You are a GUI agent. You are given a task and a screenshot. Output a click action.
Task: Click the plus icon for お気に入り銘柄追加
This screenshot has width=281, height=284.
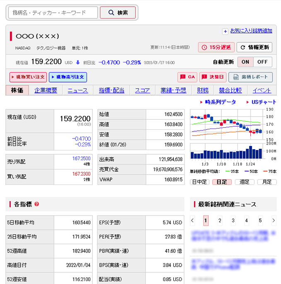point(225,31)
